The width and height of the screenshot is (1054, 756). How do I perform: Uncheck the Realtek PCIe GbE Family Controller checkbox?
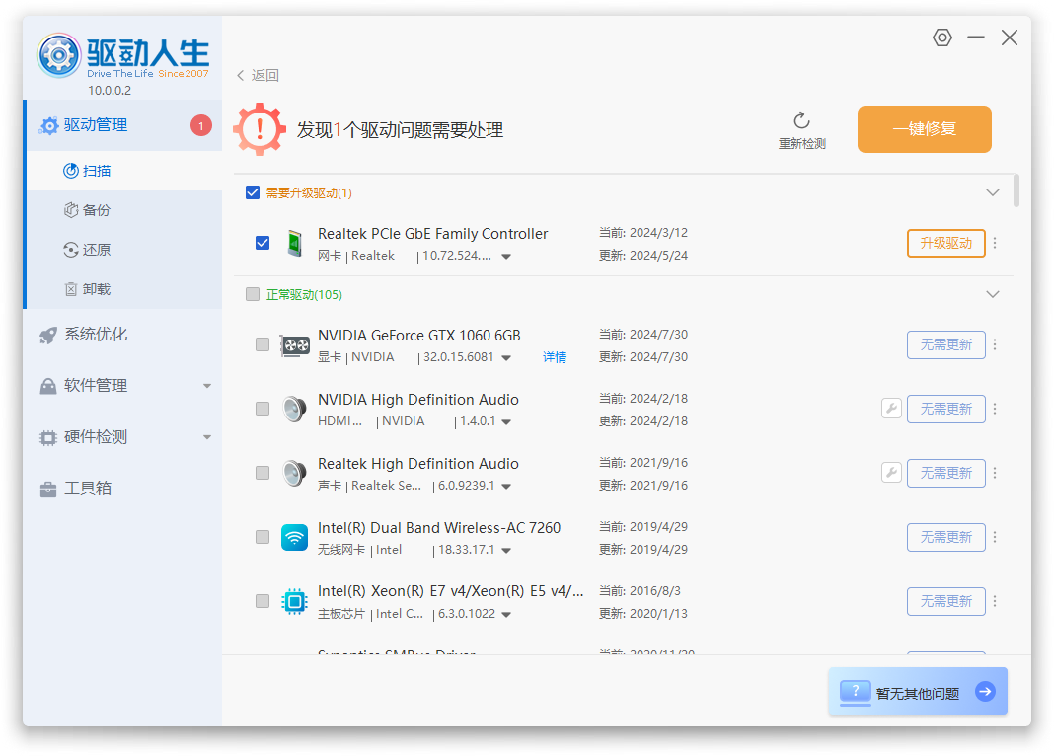(263, 243)
